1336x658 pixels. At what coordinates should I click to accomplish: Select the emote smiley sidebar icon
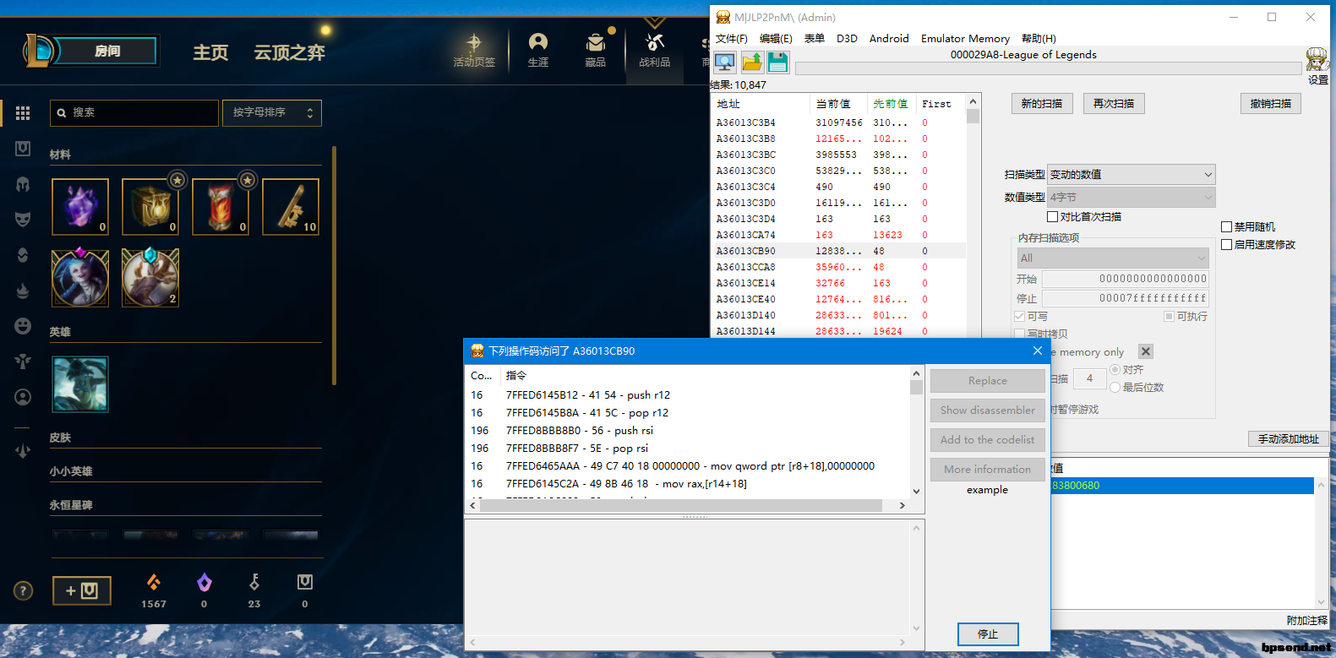(23, 325)
